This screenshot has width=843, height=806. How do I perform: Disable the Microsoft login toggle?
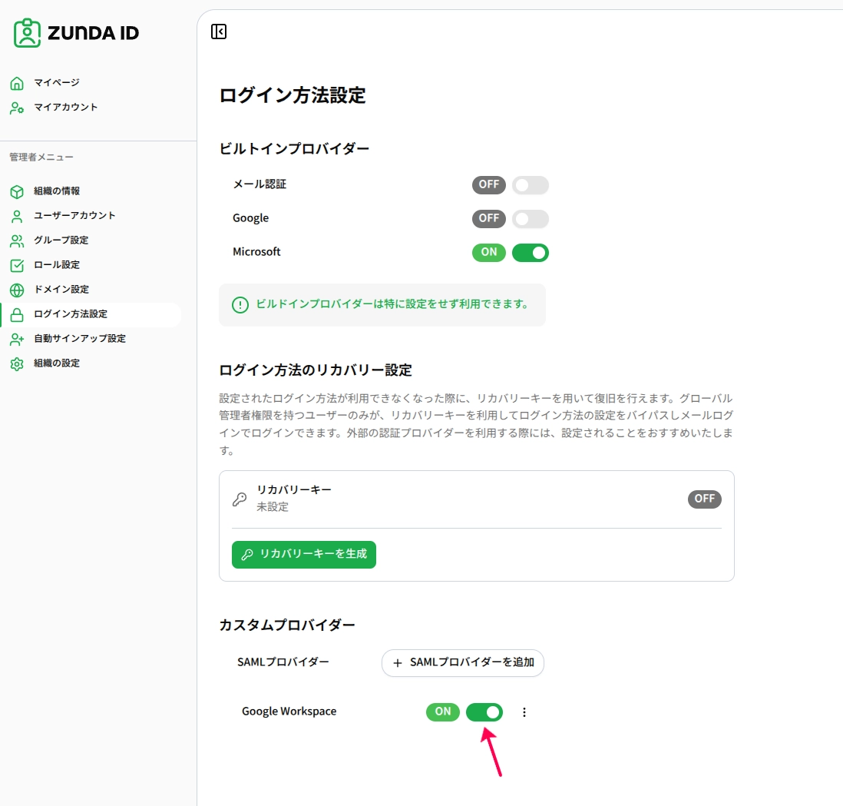530,253
